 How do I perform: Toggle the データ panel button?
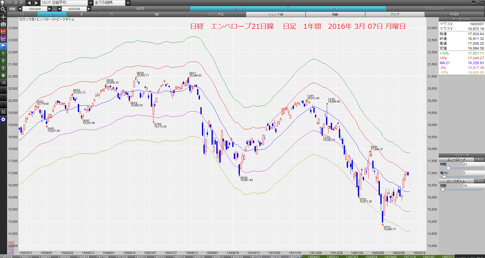coord(239,9)
